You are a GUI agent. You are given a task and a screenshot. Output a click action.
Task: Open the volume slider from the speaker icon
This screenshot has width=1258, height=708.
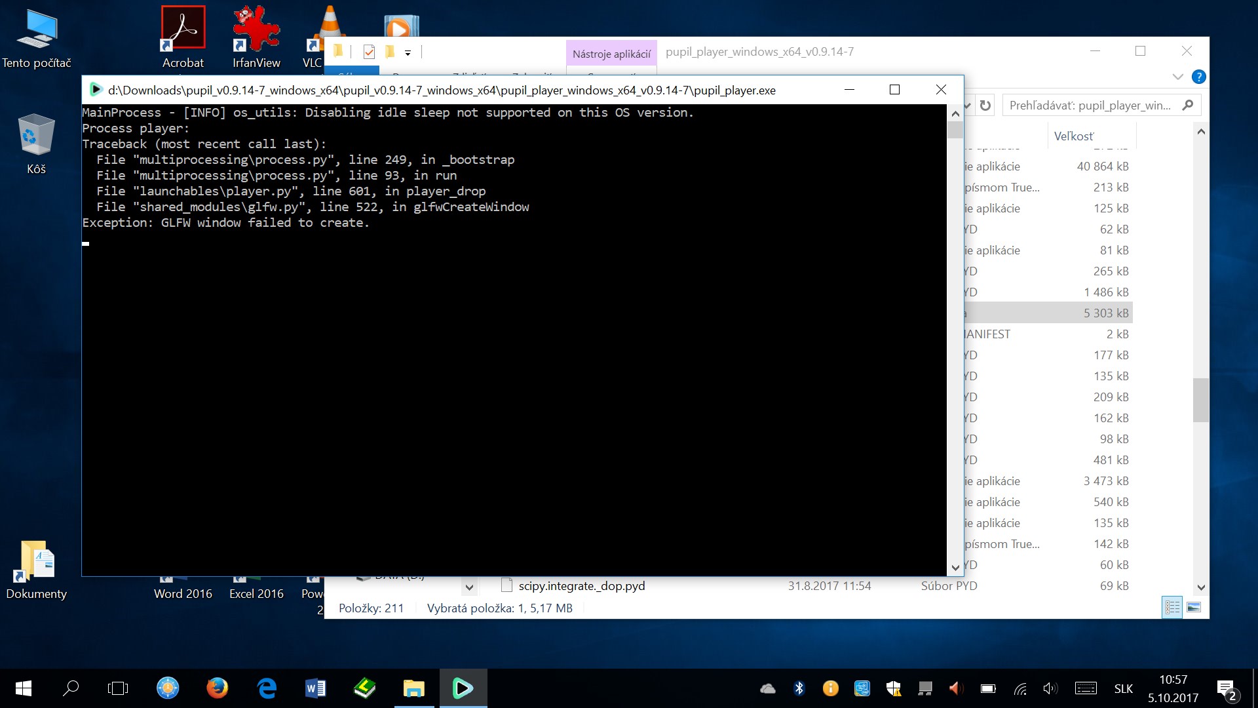click(1052, 688)
